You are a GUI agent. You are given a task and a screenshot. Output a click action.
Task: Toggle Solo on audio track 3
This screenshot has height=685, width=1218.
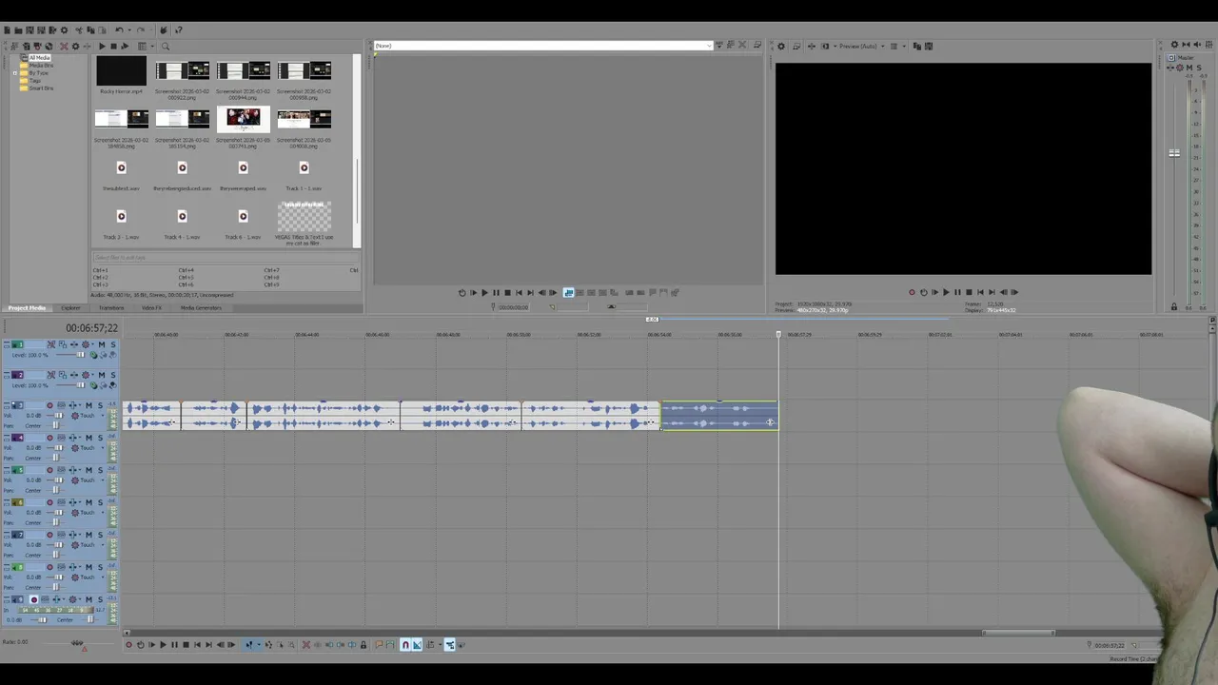tap(101, 405)
